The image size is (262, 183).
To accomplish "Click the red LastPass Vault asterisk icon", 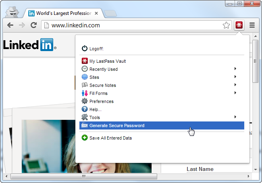I will click(85, 61).
